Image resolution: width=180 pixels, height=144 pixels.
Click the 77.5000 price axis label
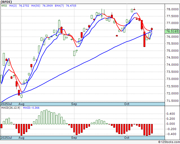pos(172,16)
